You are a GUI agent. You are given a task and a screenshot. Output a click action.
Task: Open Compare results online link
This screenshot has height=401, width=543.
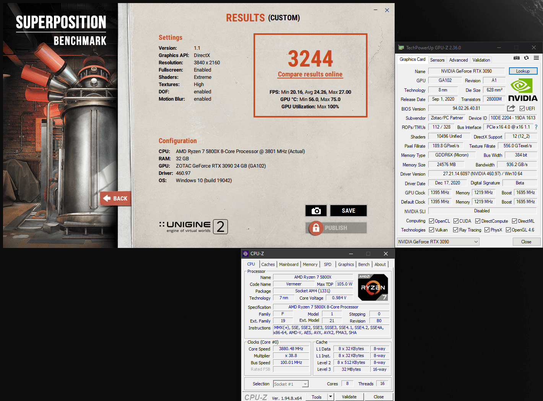click(x=310, y=74)
